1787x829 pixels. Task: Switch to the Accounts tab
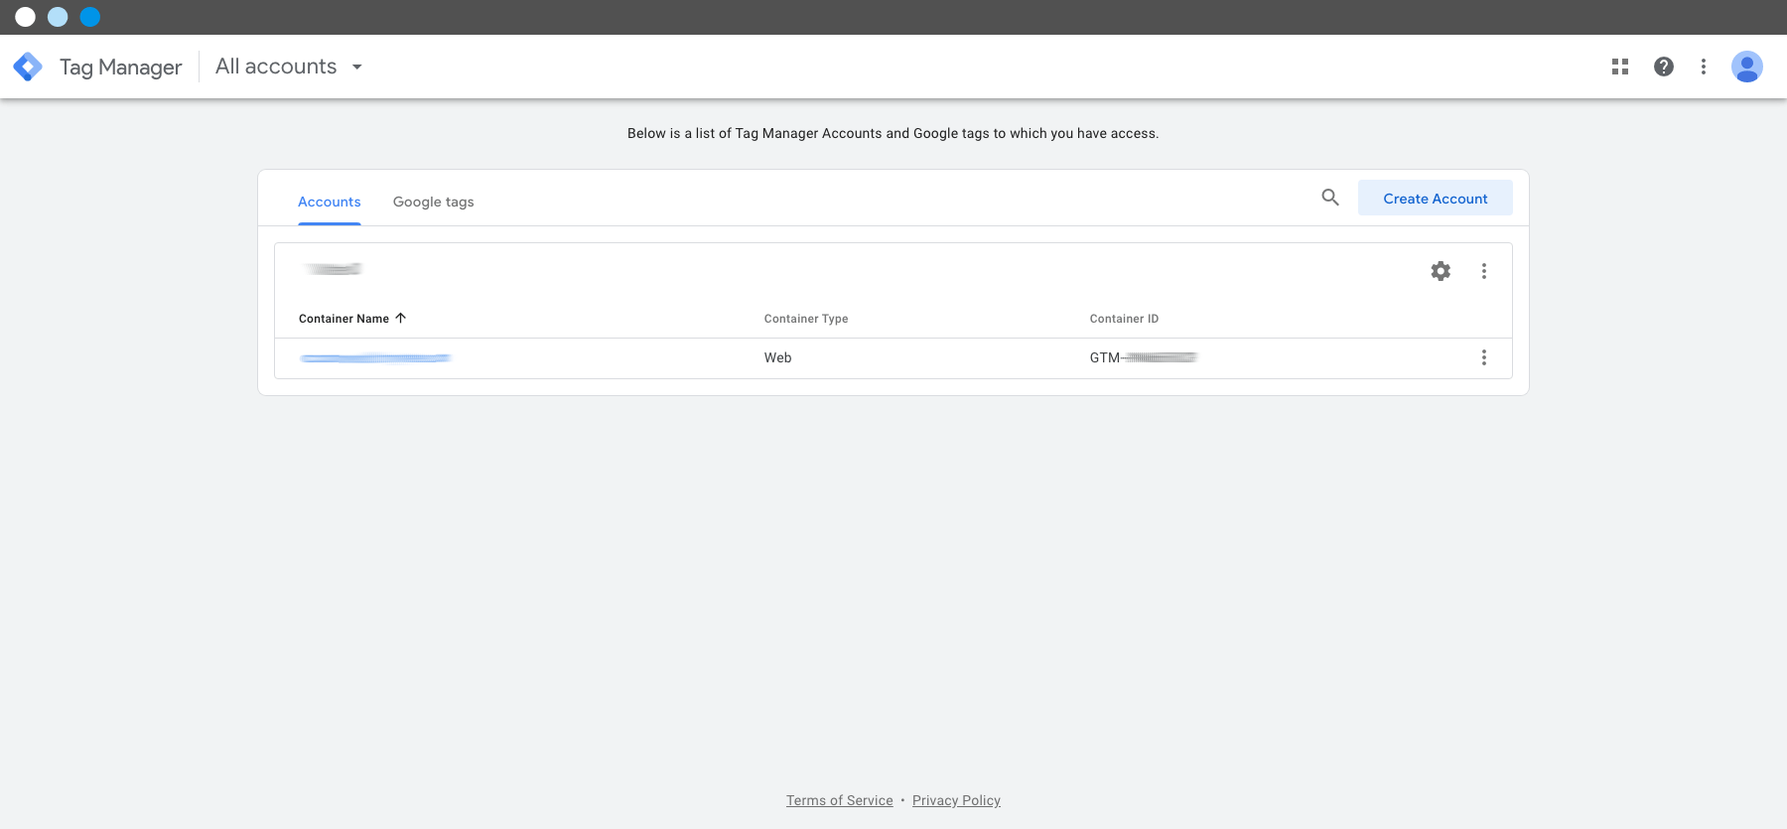coord(330,202)
